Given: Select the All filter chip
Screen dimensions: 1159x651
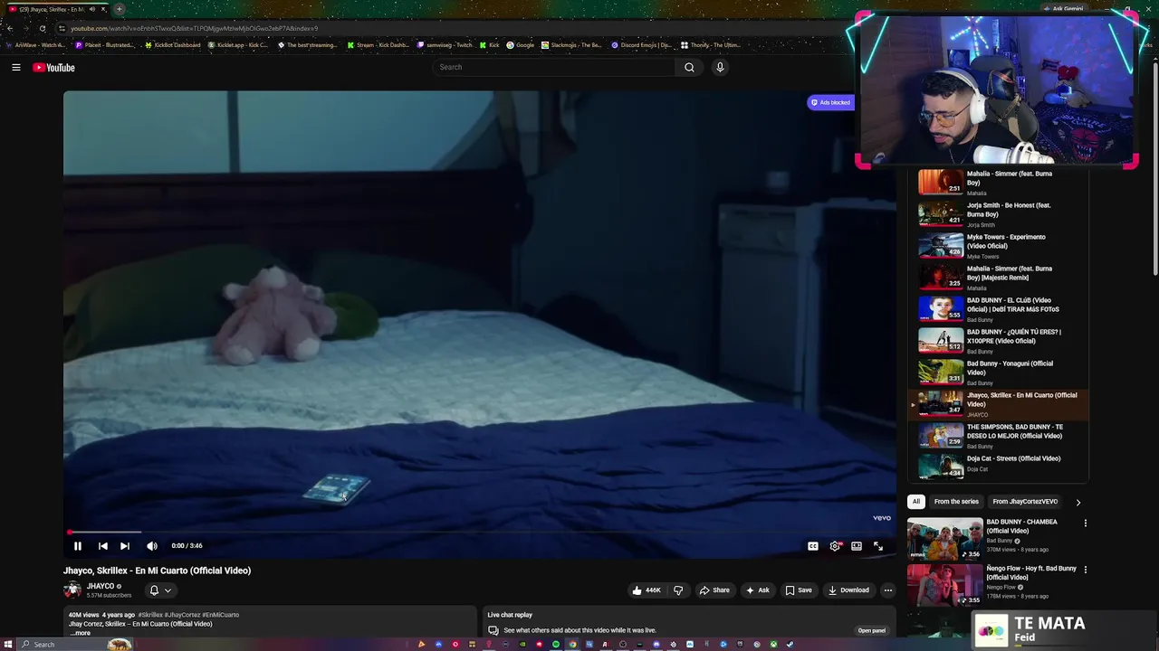Looking at the screenshot, I should 916,502.
